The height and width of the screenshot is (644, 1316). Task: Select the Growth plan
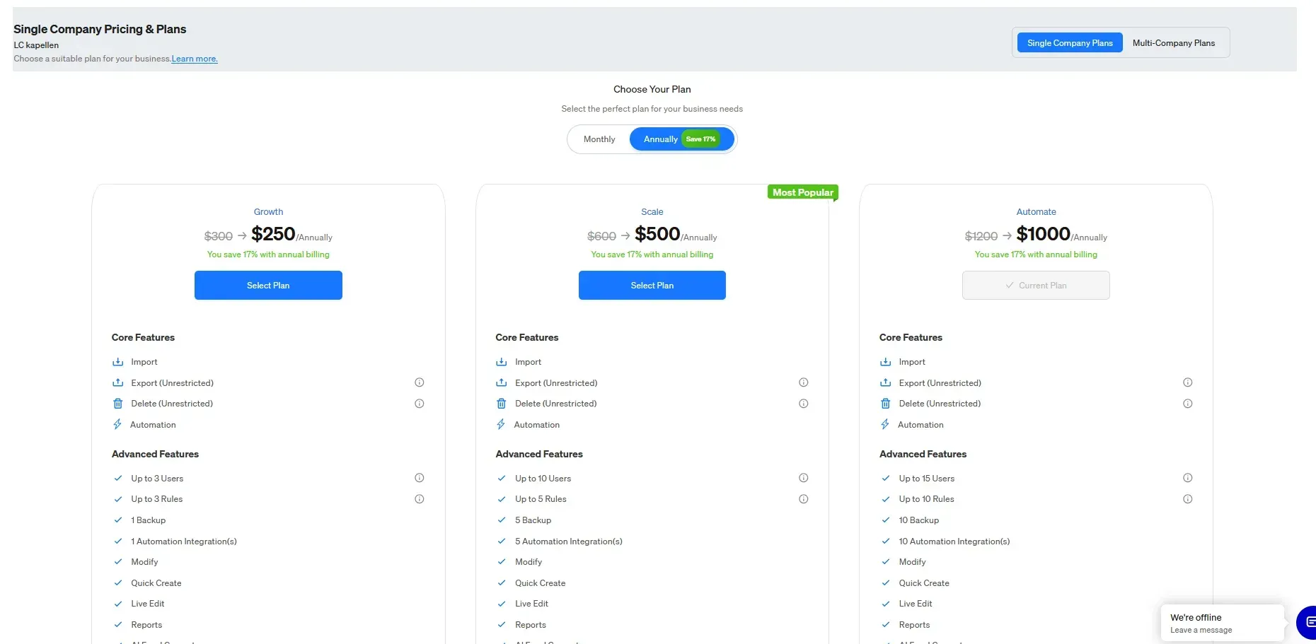click(268, 286)
